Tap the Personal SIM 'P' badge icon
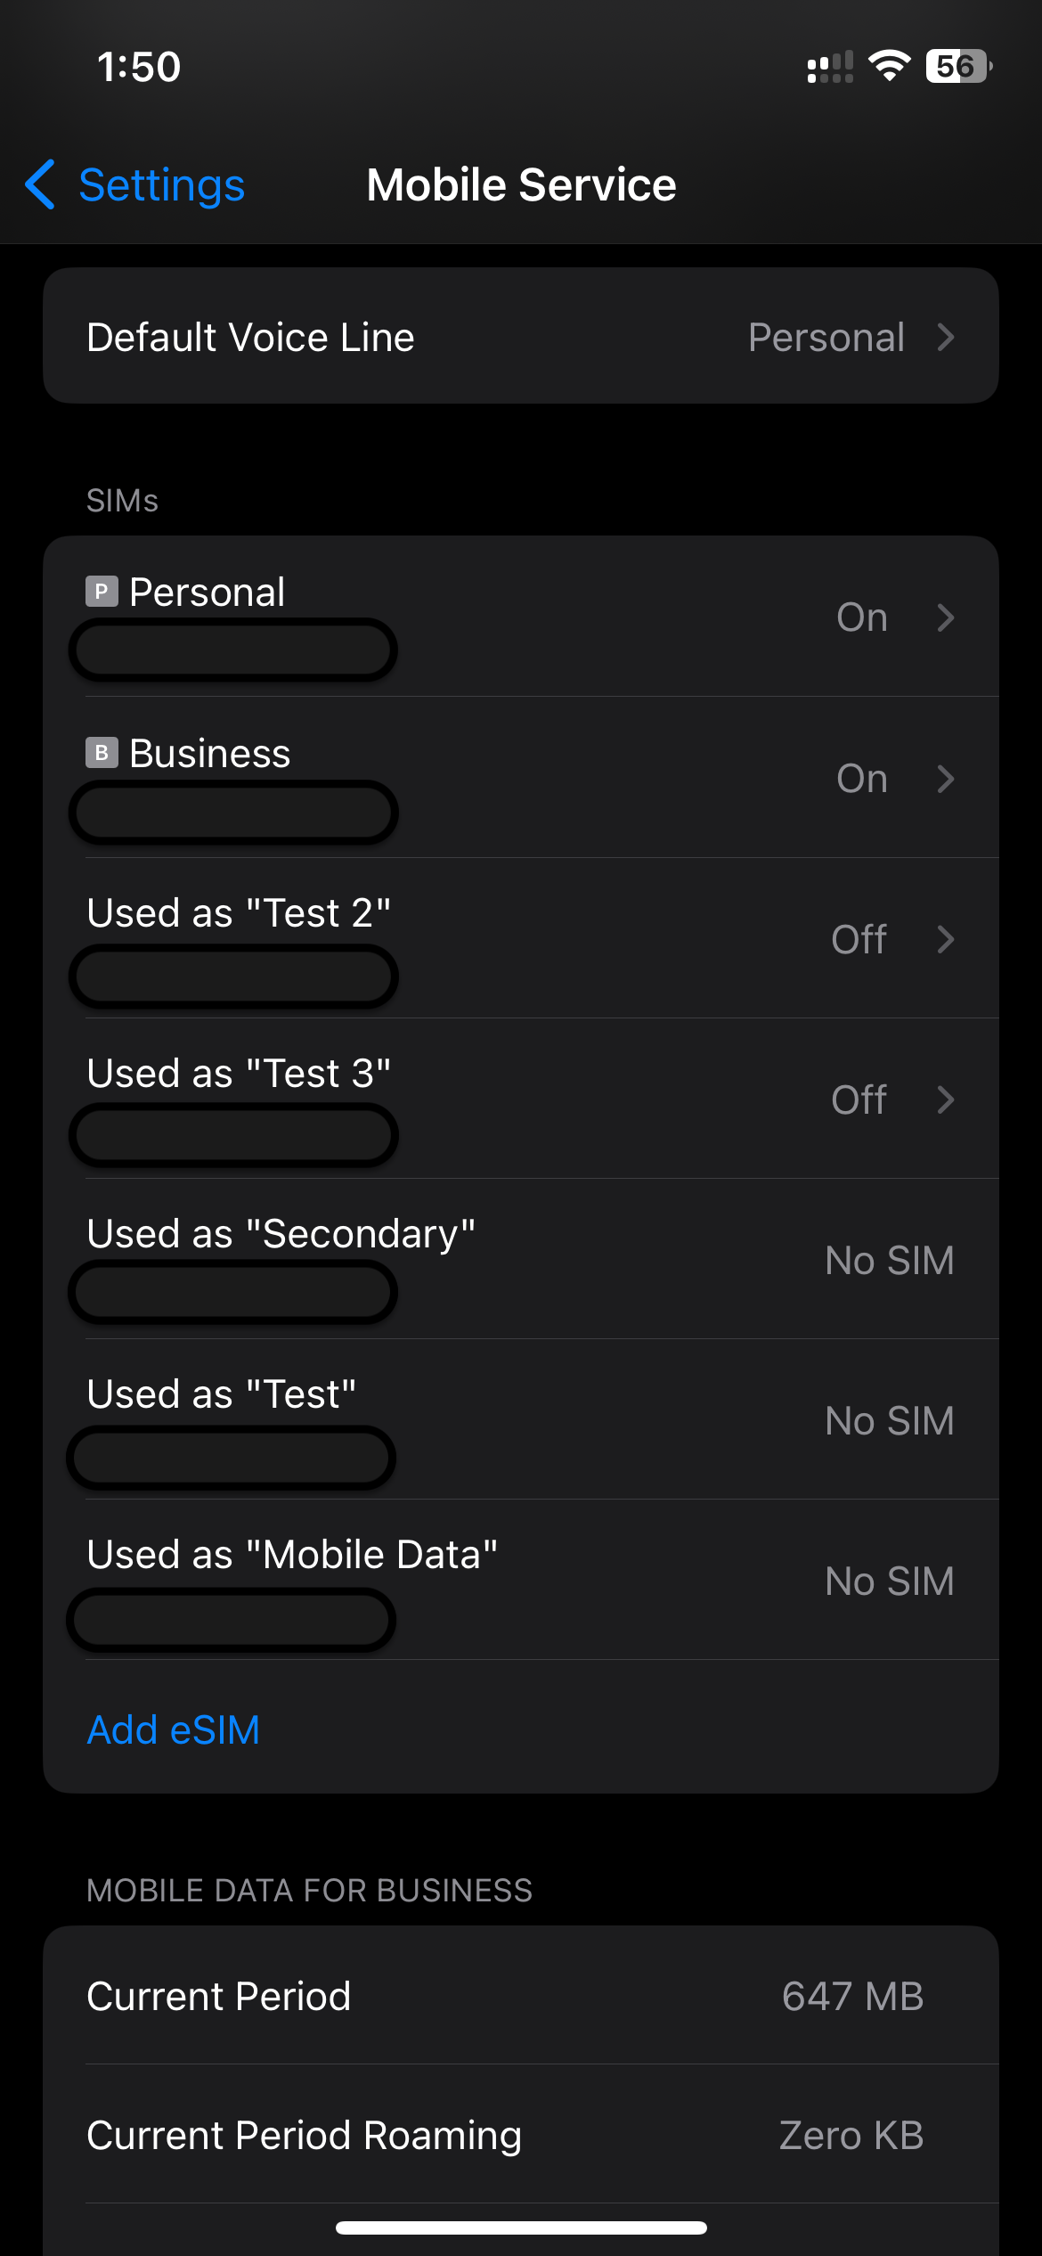This screenshot has width=1042, height=2256. (x=102, y=592)
